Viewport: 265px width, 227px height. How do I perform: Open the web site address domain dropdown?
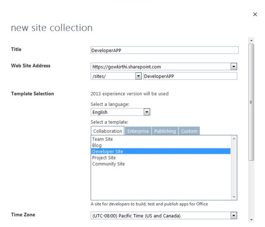(234, 67)
